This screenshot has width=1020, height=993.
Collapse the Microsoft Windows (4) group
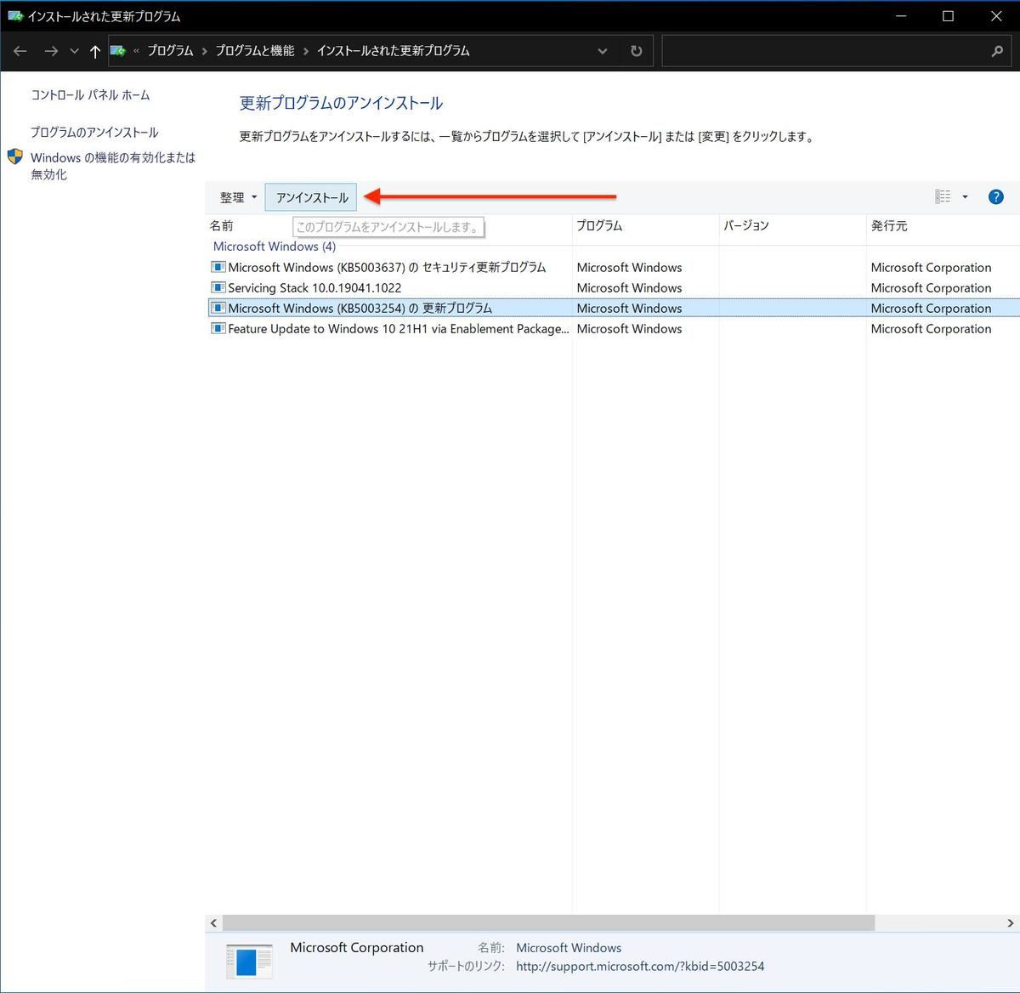(x=275, y=247)
